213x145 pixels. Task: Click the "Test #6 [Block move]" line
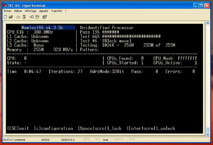[106, 41]
